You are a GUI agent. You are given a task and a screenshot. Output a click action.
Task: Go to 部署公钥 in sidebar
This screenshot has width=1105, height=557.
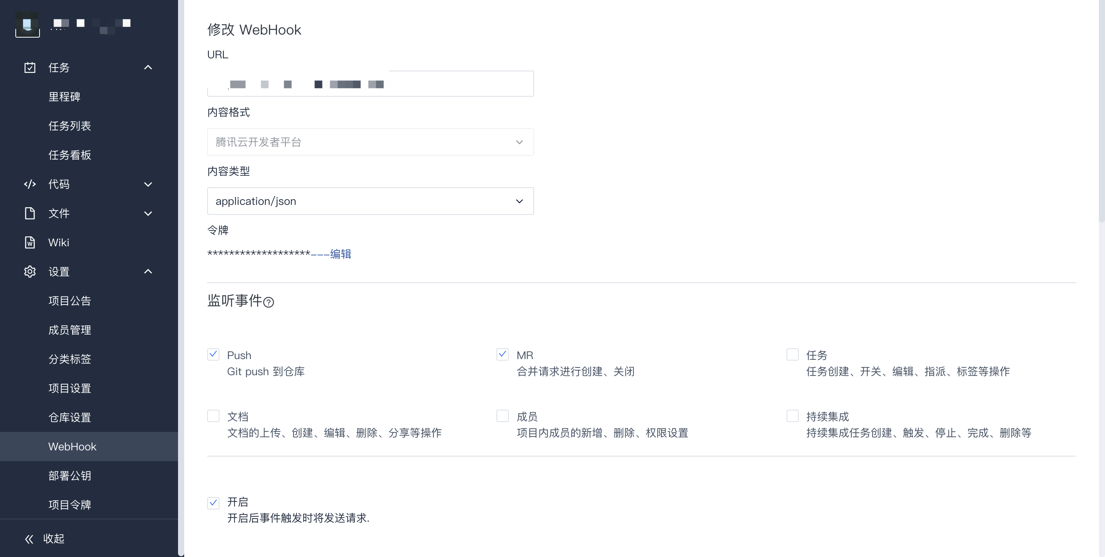pos(69,476)
